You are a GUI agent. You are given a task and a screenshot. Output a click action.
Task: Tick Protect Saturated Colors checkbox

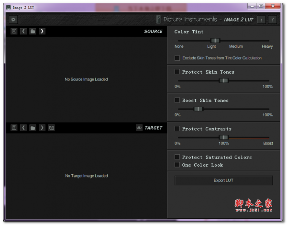177,157
